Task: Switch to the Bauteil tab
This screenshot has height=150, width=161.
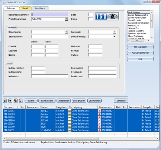Action: (25, 8)
